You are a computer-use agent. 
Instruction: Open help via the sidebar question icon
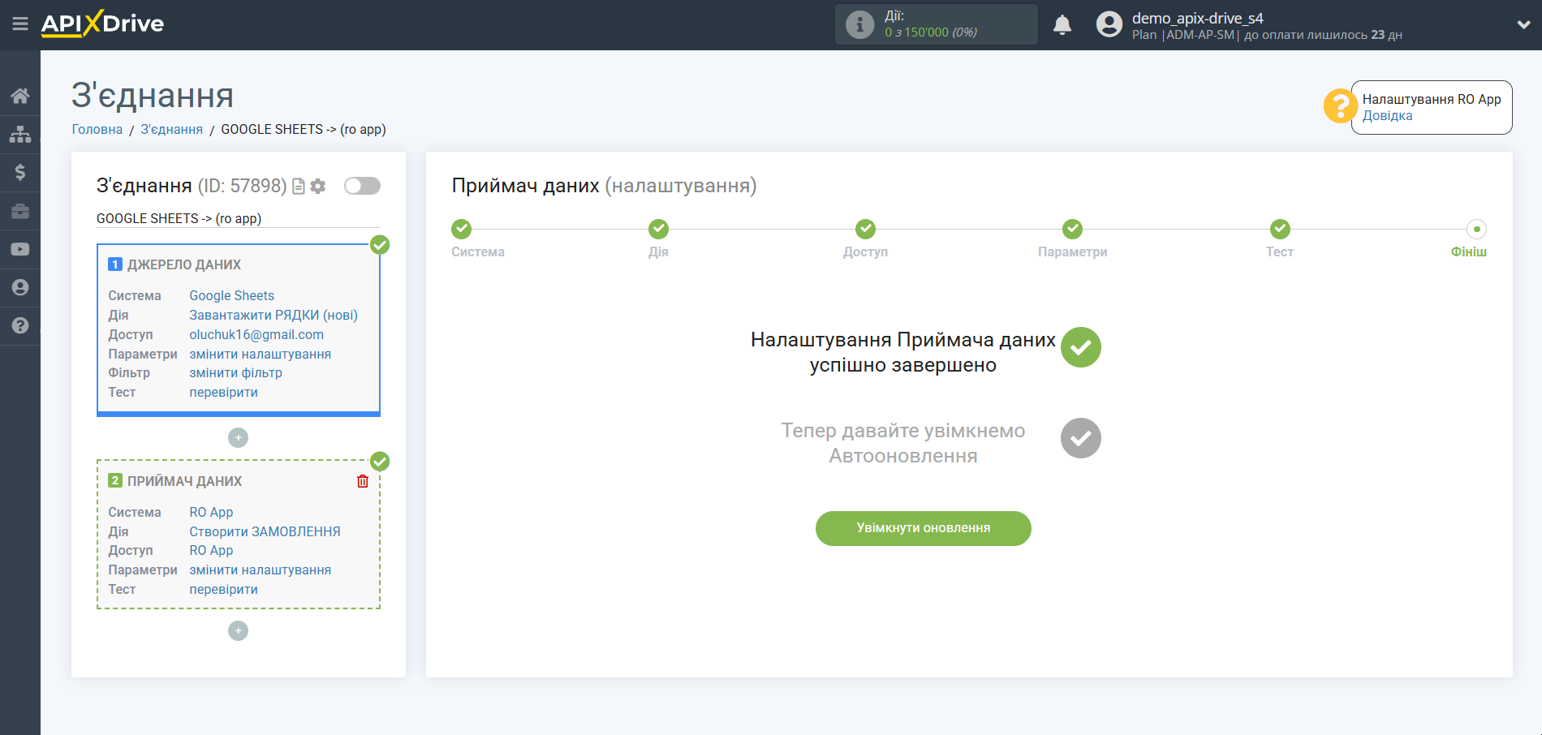point(19,325)
